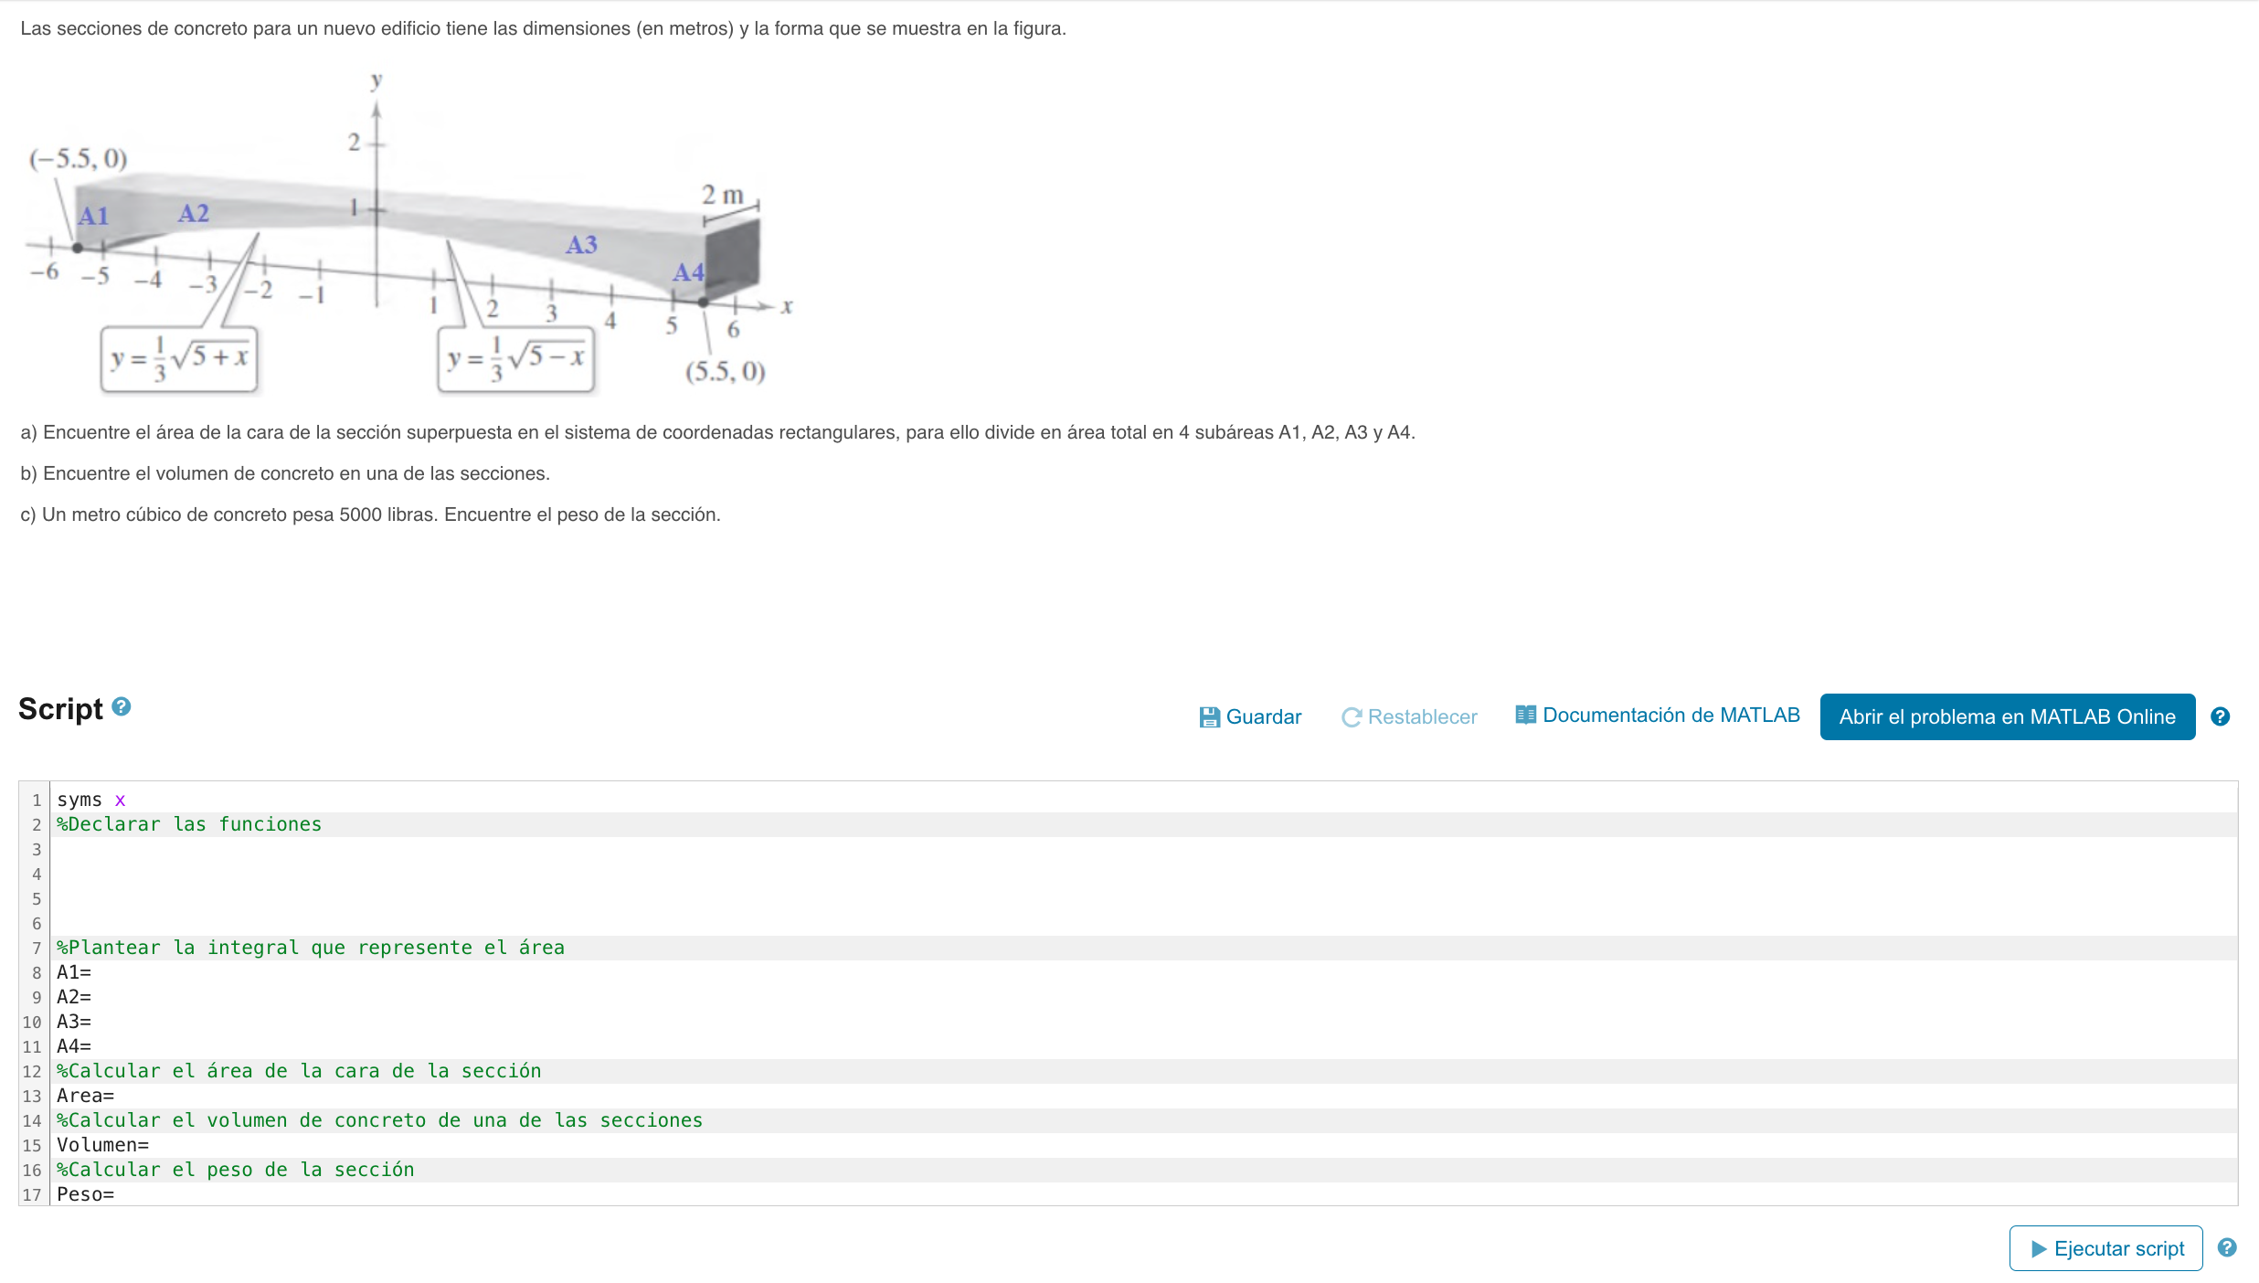This screenshot has height=1283, width=2259.
Task: Click the Guardar floppy disk icon
Action: coord(1209,717)
